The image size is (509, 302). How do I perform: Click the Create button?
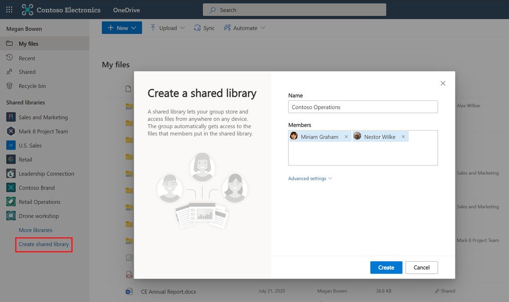tap(386, 268)
